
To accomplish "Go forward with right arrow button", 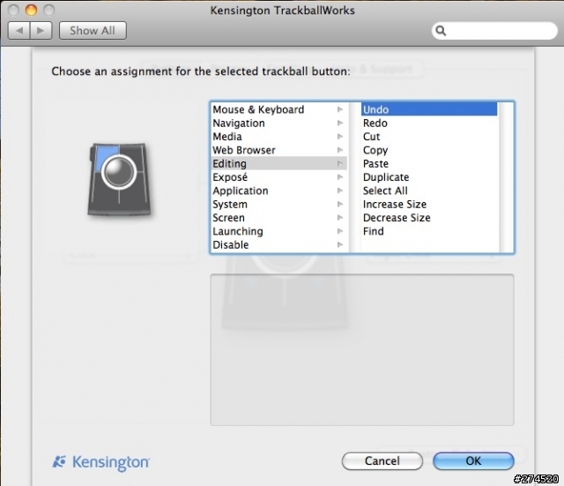I will pyautogui.click(x=41, y=31).
